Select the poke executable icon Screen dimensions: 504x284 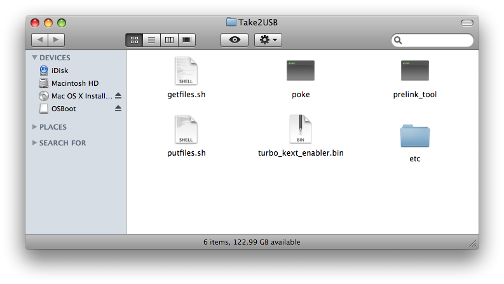click(301, 71)
